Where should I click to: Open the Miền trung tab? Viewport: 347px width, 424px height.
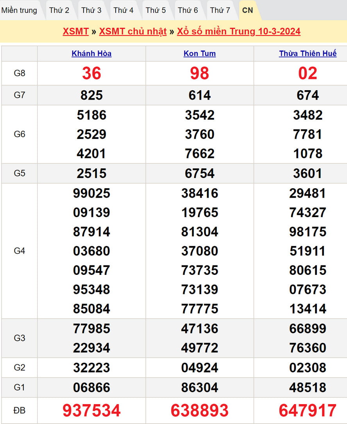(19, 11)
